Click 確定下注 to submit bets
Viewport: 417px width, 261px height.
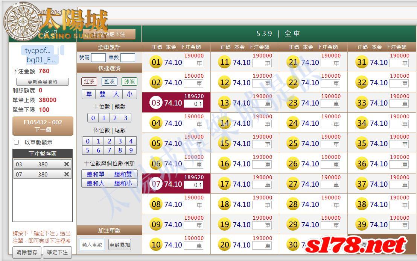(58, 252)
